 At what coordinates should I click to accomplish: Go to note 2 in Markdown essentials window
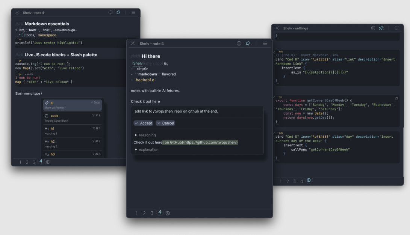tap(27, 162)
